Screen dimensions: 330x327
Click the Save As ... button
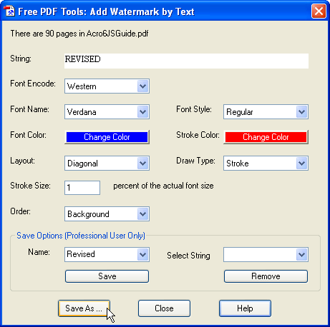[x=84, y=308]
